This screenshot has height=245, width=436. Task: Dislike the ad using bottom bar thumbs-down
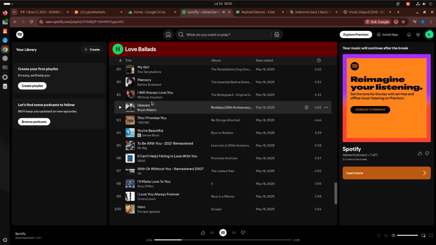pyautogui.click(x=243, y=233)
